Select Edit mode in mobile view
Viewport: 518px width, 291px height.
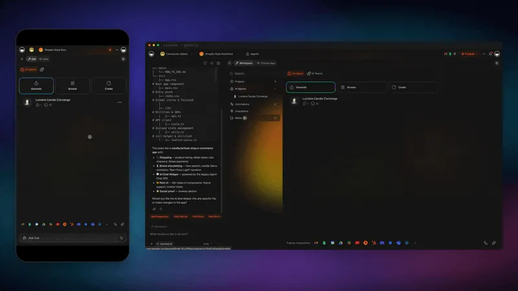pos(32,59)
